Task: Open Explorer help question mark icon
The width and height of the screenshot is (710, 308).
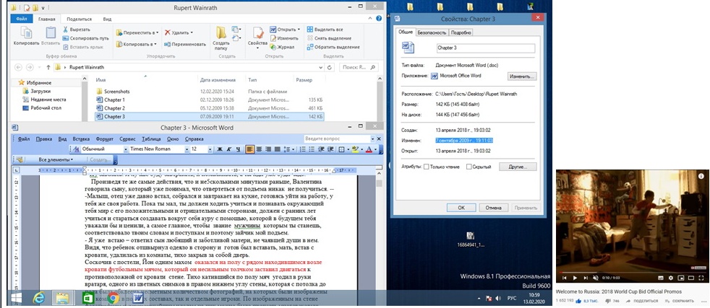Action: click(x=380, y=19)
